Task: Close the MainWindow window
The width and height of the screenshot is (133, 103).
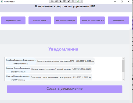Action: (x=129, y=2)
